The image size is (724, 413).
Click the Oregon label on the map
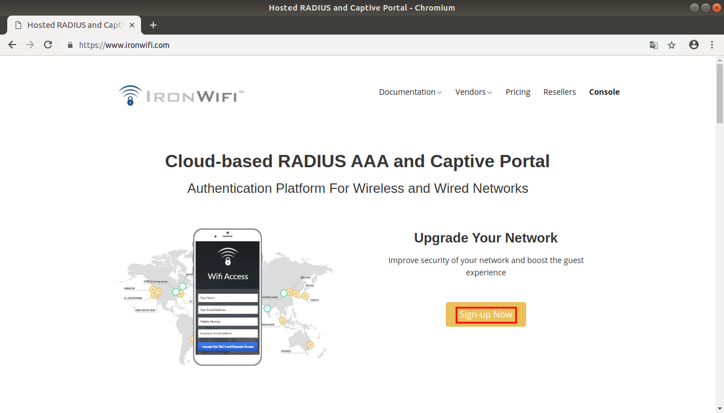point(129,289)
